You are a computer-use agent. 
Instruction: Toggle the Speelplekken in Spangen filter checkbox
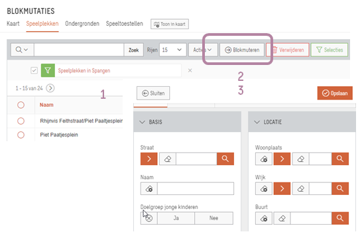pyautogui.click(x=34, y=70)
